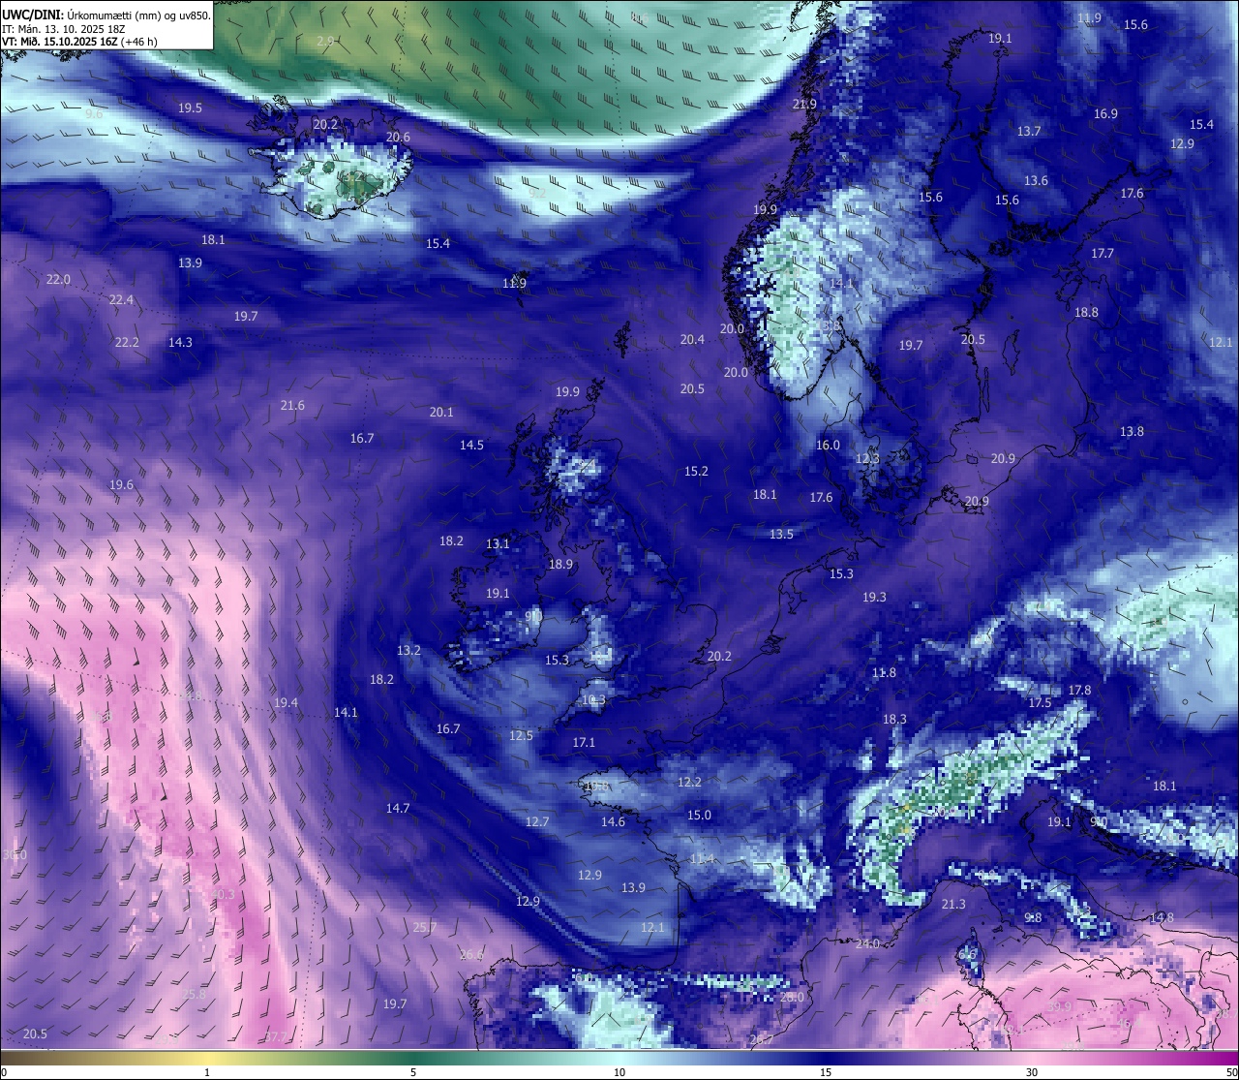Click the 12.5 value on the map
The height and width of the screenshot is (1080, 1239).
(x=521, y=736)
